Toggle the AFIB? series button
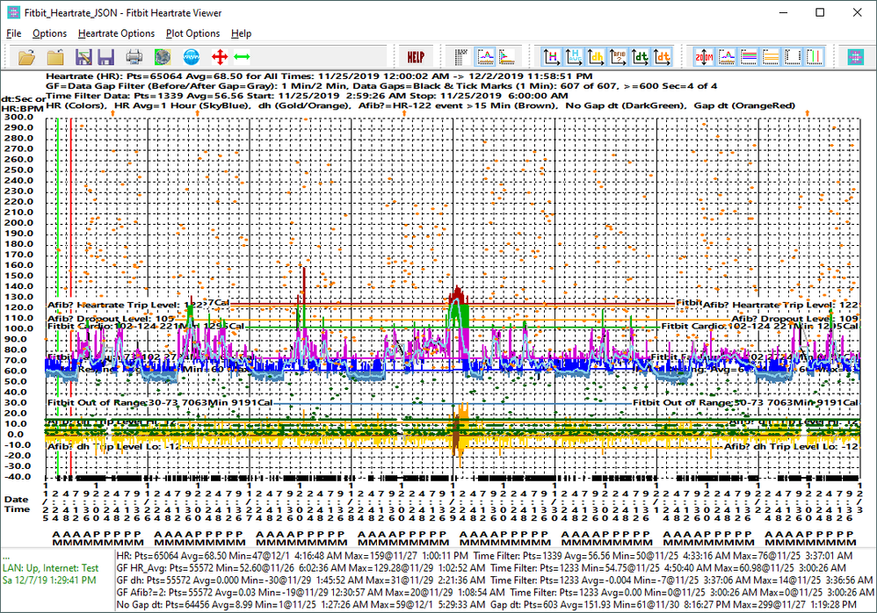The width and height of the screenshot is (877, 613). pyautogui.click(x=618, y=57)
